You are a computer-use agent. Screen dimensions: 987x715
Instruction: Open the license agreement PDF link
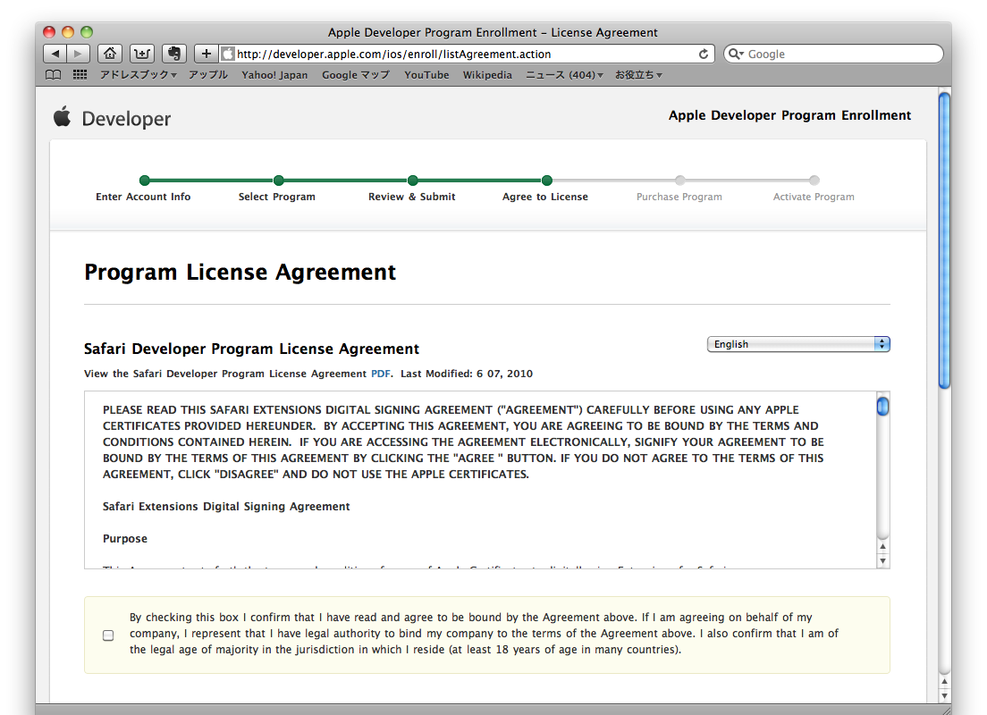(x=380, y=374)
